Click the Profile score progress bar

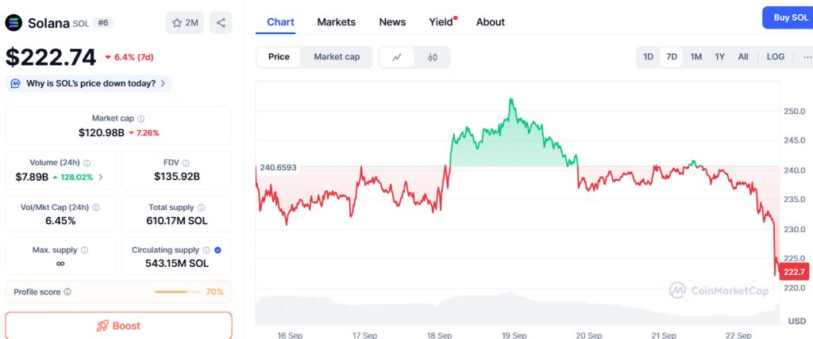click(177, 292)
